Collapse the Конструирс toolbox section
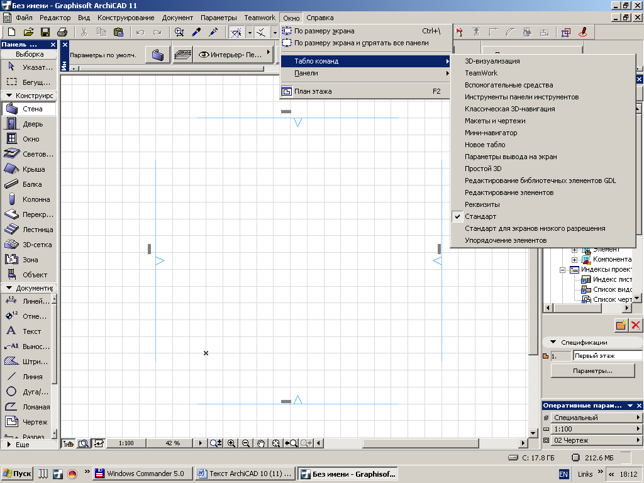Viewport: 644px width, 483px height. [x=9, y=96]
